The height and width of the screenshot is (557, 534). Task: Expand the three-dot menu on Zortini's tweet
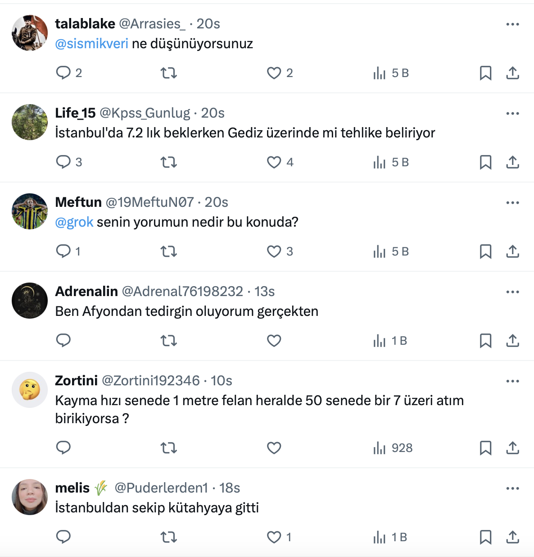click(513, 381)
